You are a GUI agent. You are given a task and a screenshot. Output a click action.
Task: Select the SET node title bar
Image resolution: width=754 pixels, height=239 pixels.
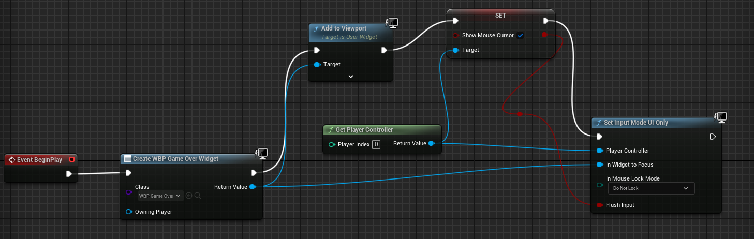tap(500, 15)
